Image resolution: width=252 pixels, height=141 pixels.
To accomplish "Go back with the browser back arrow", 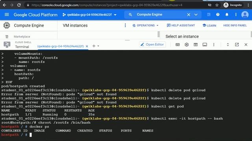I will tap(4, 5).
